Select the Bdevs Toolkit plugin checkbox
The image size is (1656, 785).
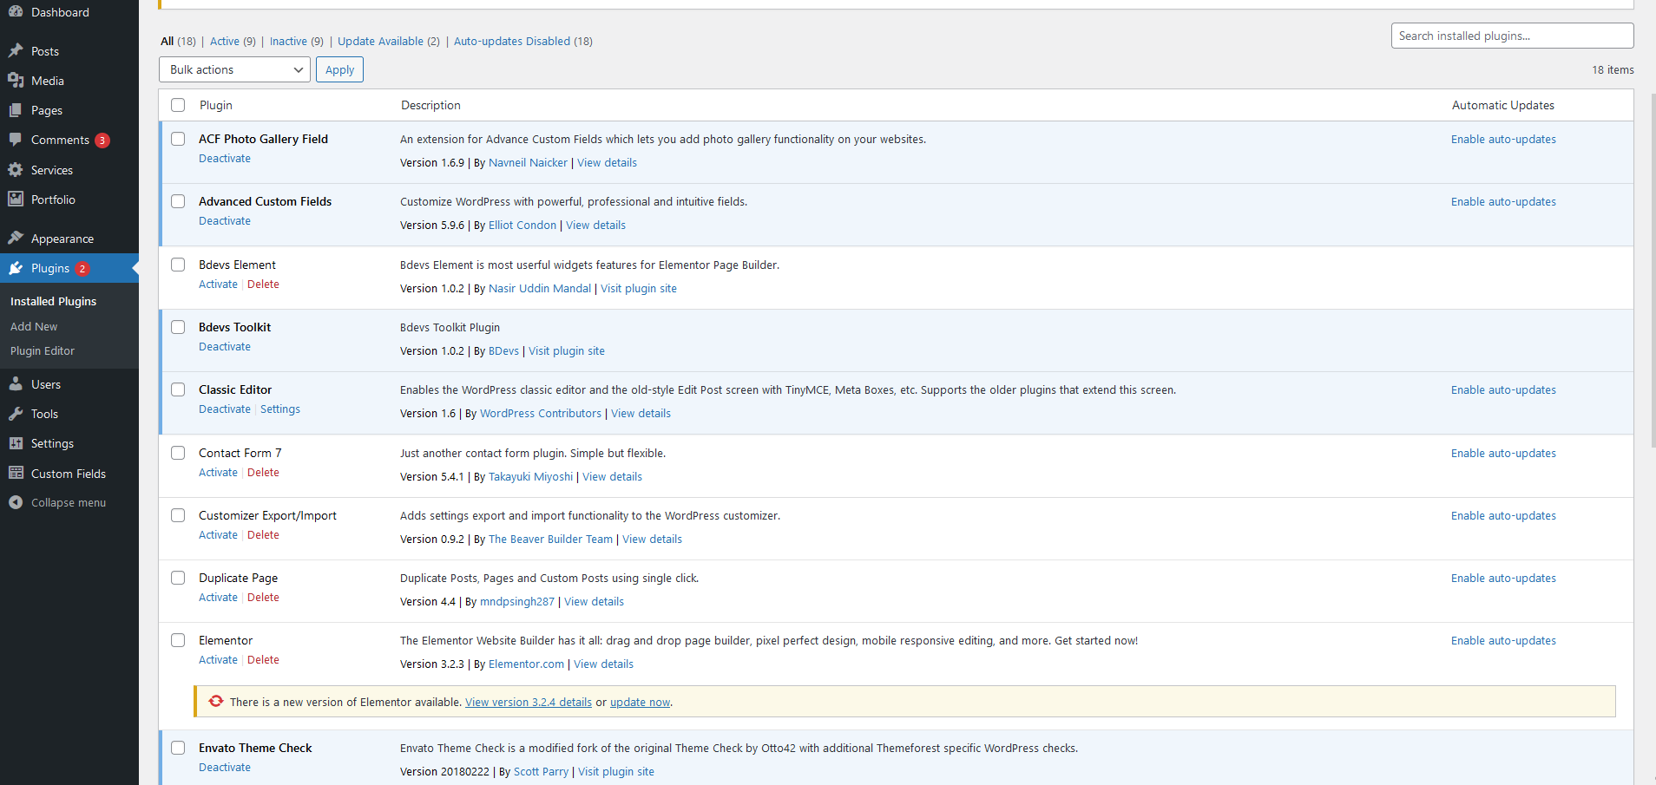click(178, 327)
